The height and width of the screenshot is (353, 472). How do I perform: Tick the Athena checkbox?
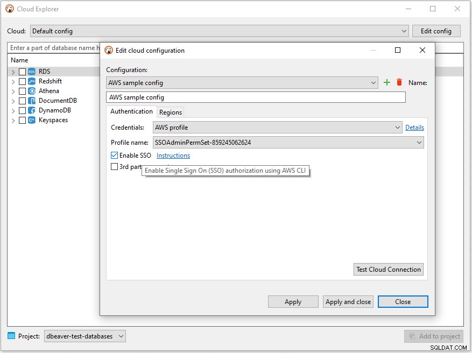[x=22, y=91]
